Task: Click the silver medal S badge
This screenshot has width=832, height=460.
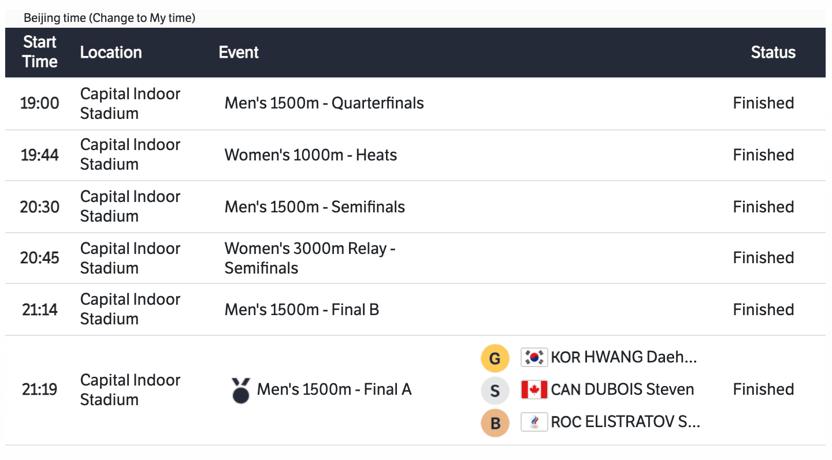Action: tap(495, 391)
